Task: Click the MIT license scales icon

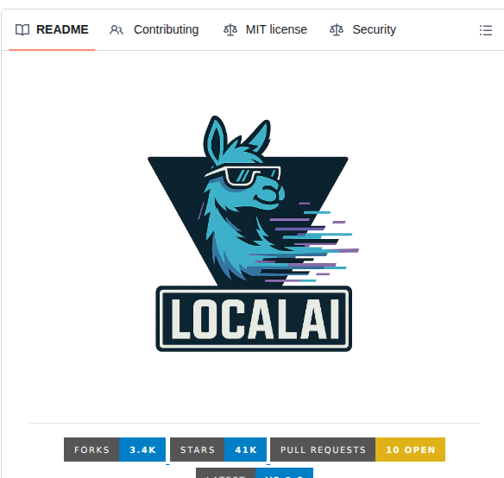Action: pyautogui.click(x=230, y=30)
